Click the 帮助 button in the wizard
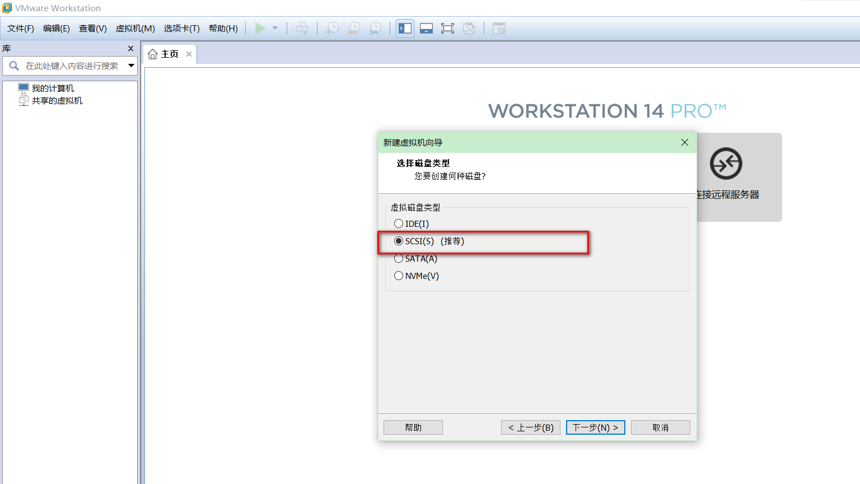Image resolution: width=860 pixels, height=484 pixels. [413, 427]
